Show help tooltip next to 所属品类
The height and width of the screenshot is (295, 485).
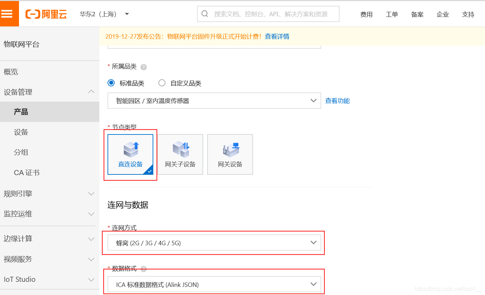[143, 67]
